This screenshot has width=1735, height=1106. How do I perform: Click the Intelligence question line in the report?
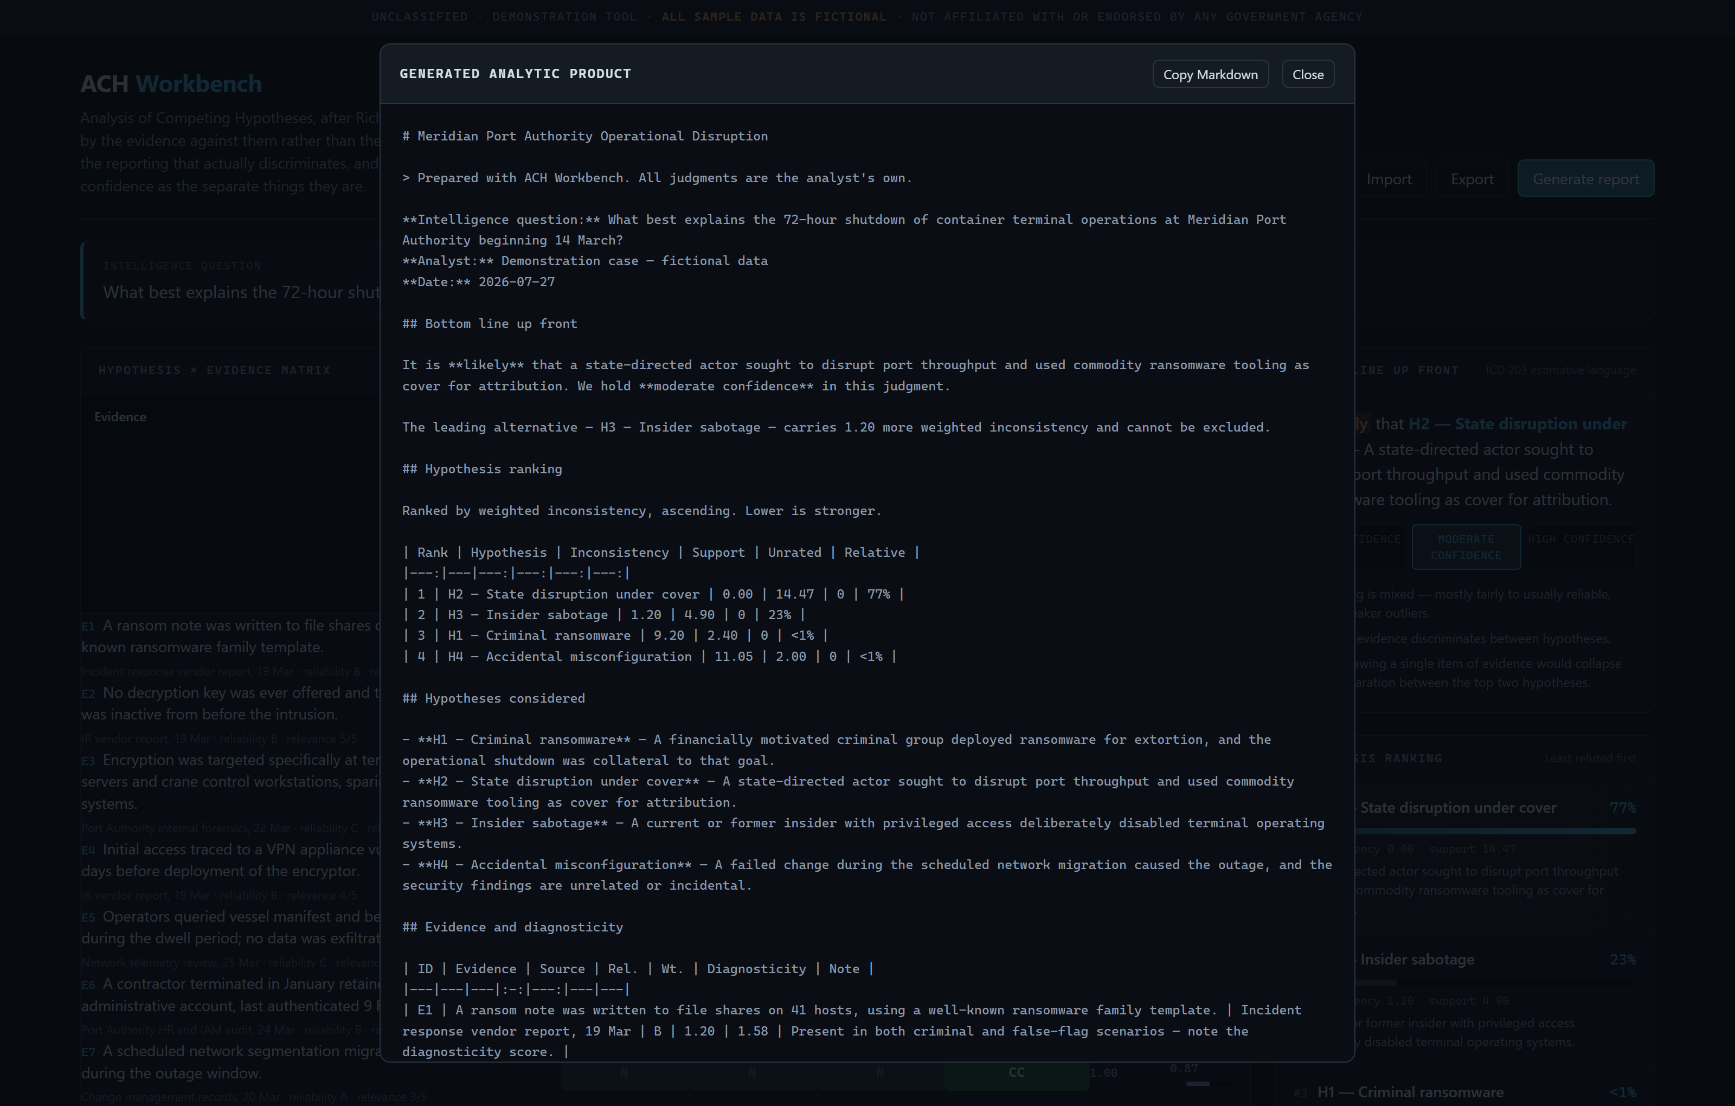[x=844, y=230]
